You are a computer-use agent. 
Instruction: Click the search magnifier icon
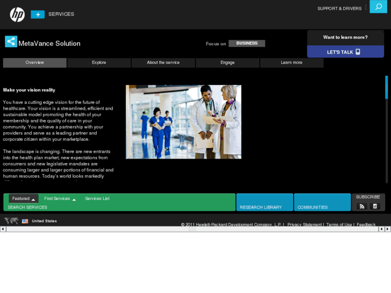(378, 6)
